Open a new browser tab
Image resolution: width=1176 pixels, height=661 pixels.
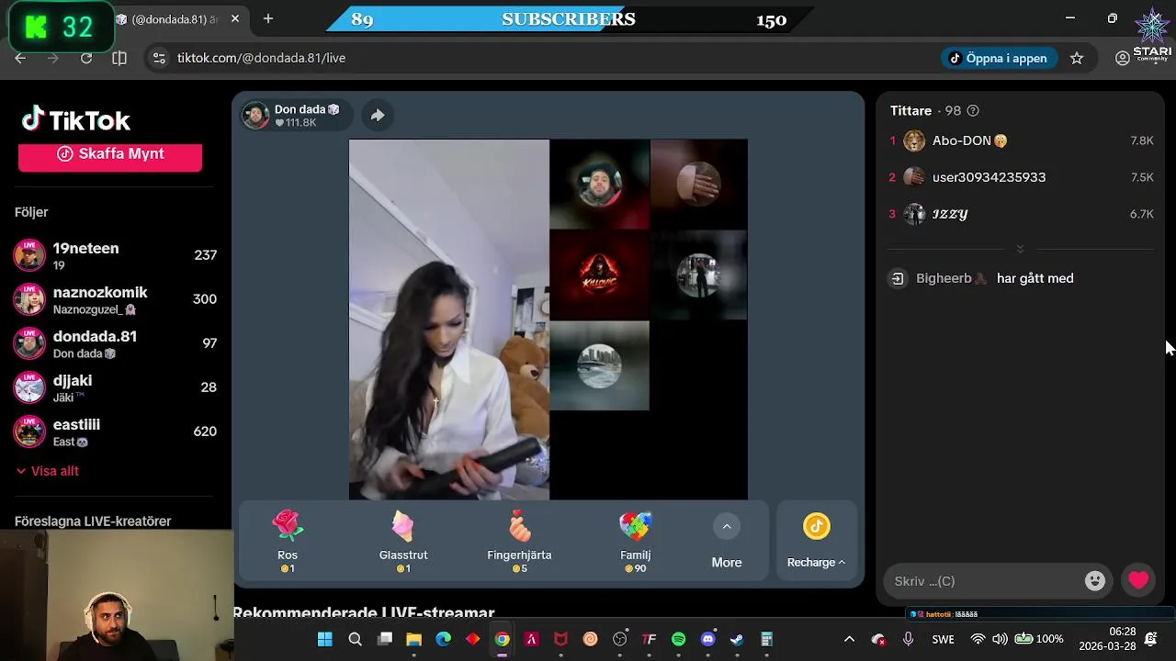[268, 18]
